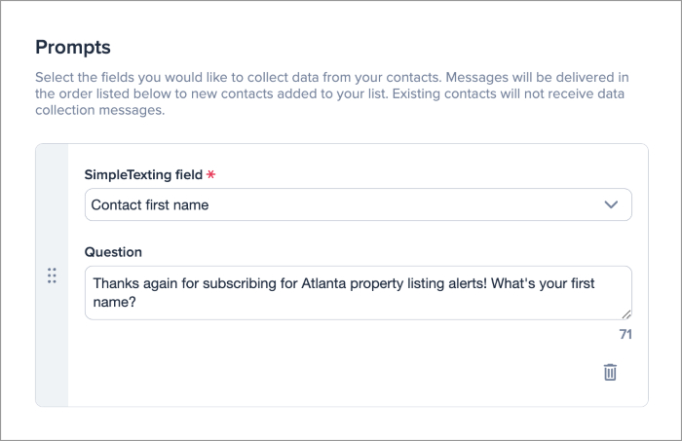Click the 'Prompts' section heading
Image resolution: width=682 pixels, height=441 pixels.
pos(73,46)
